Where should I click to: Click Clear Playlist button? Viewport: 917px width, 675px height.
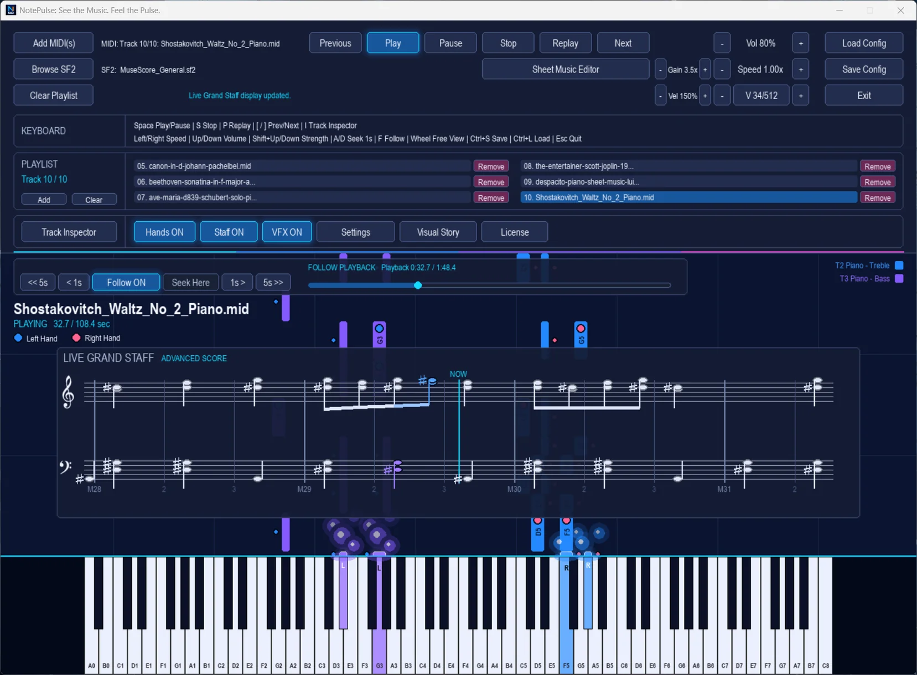(x=54, y=95)
